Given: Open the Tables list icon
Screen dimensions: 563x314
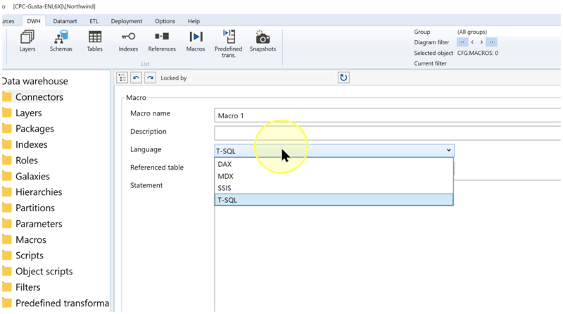Looking at the screenshot, I should point(95,42).
